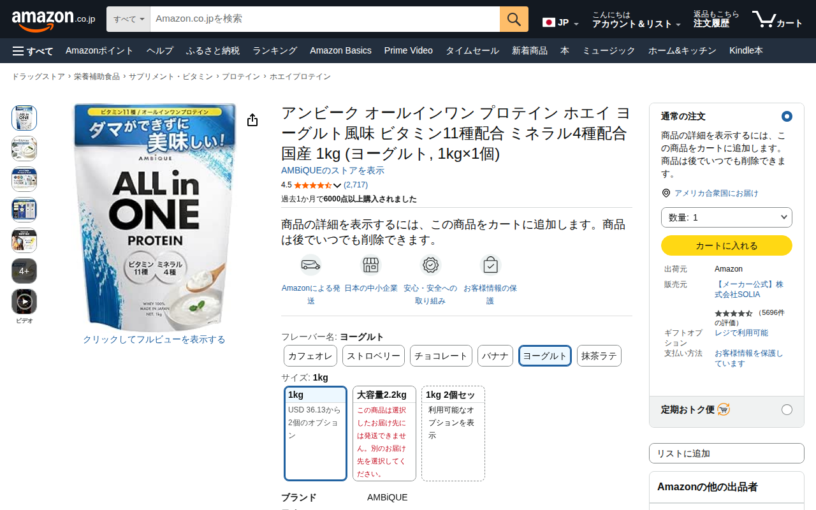Open the ヘルプ nav item
The width and height of the screenshot is (816, 510).
tap(160, 51)
